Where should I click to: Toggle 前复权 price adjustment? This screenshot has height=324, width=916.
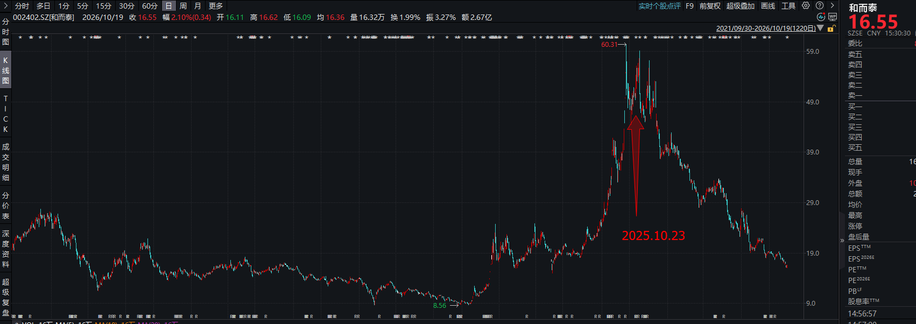click(x=710, y=6)
